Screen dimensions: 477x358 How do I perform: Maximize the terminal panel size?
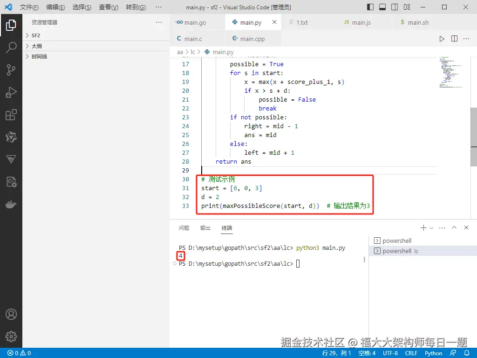coord(454,227)
